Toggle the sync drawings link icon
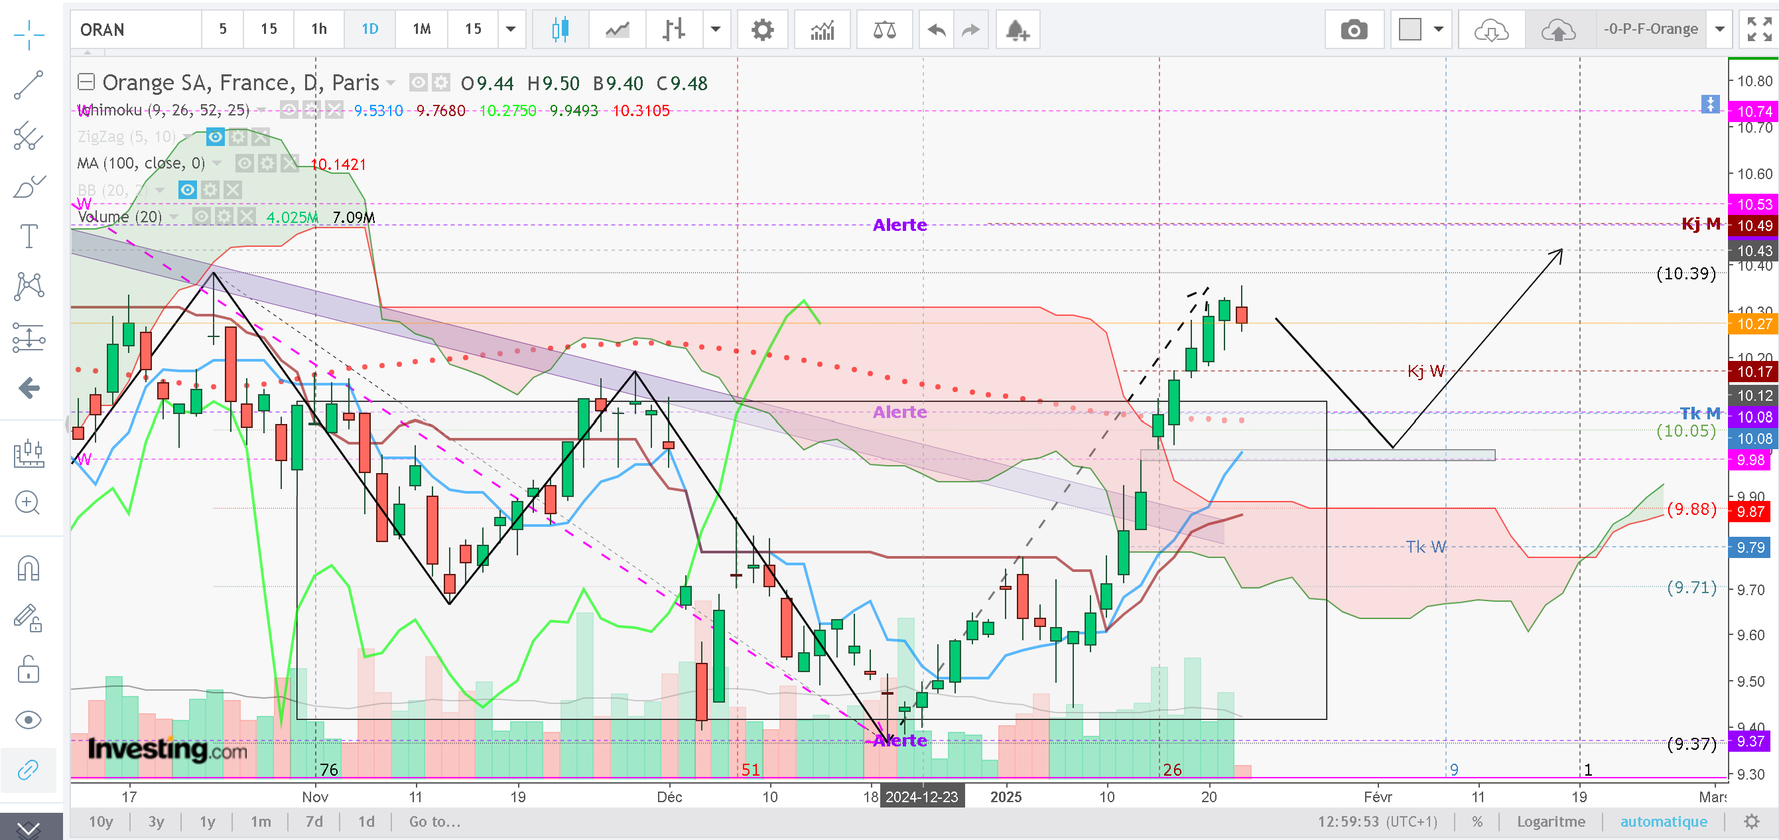The image size is (1779, 840). click(x=29, y=770)
